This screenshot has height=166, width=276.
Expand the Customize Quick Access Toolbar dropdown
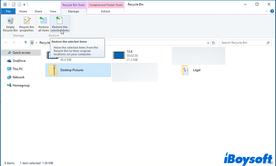(x=24, y=5)
